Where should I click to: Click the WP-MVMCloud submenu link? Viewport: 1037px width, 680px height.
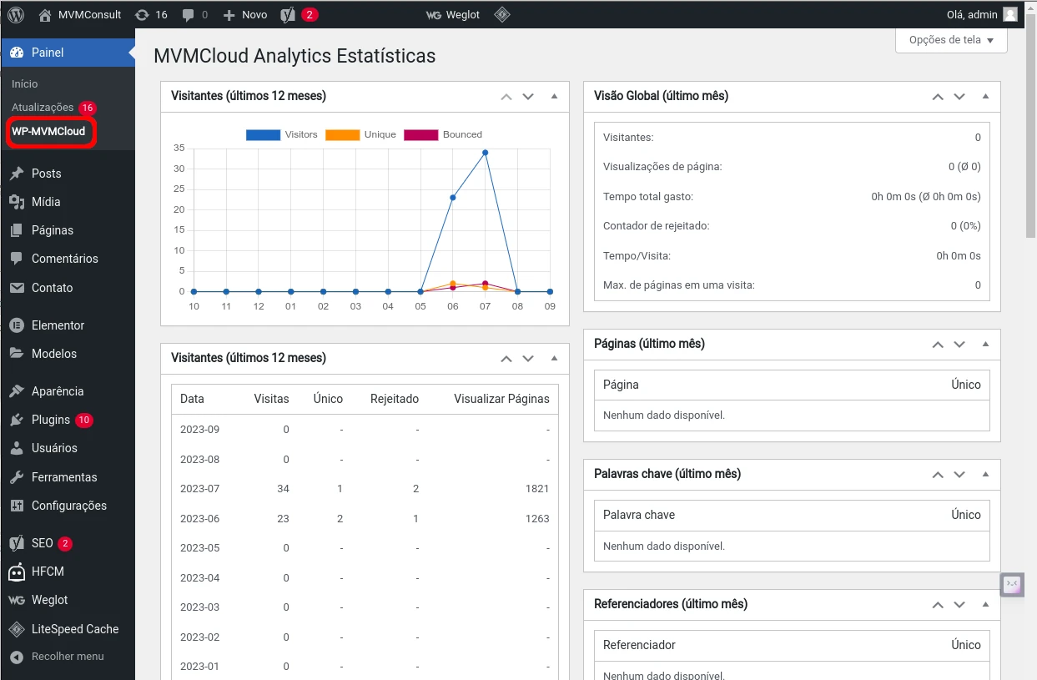48,131
